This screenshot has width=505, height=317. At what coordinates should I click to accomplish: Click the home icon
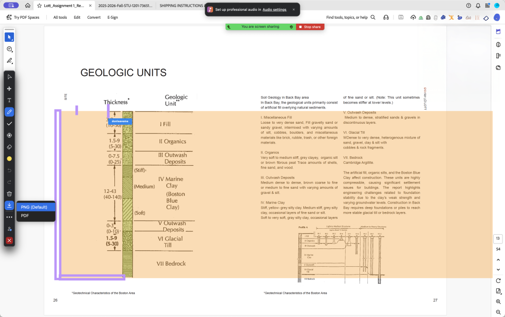coord(28,5)
